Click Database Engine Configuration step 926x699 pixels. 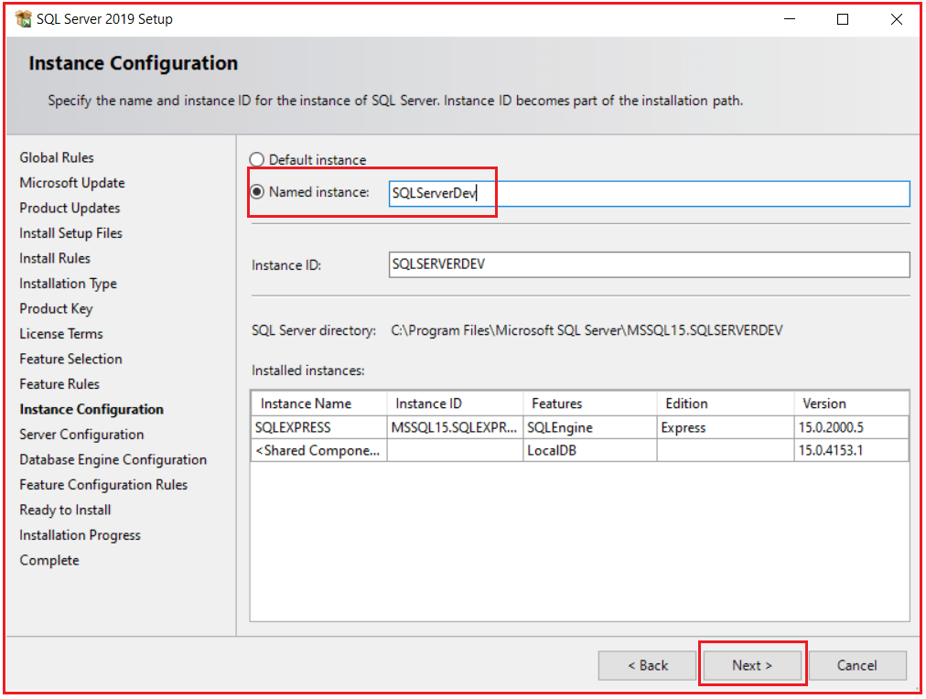113,460
